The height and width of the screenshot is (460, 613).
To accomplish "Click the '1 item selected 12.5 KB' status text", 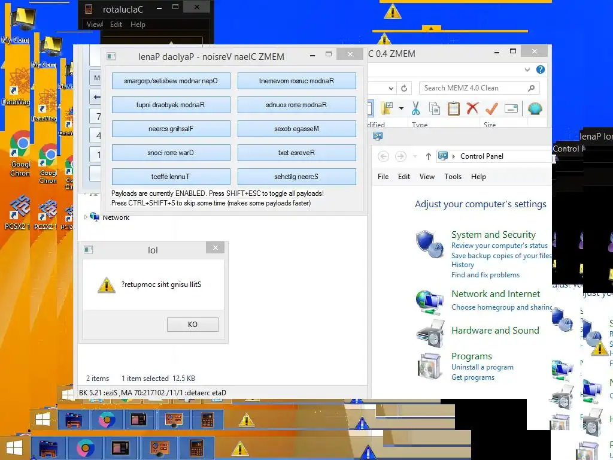I will [x=158, y=379].
